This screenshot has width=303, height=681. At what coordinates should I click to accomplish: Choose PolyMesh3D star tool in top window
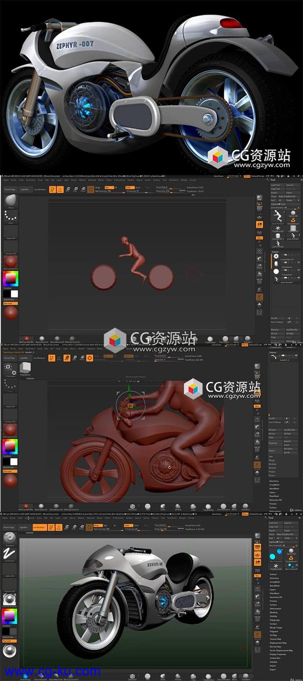(x=277, y=229)
